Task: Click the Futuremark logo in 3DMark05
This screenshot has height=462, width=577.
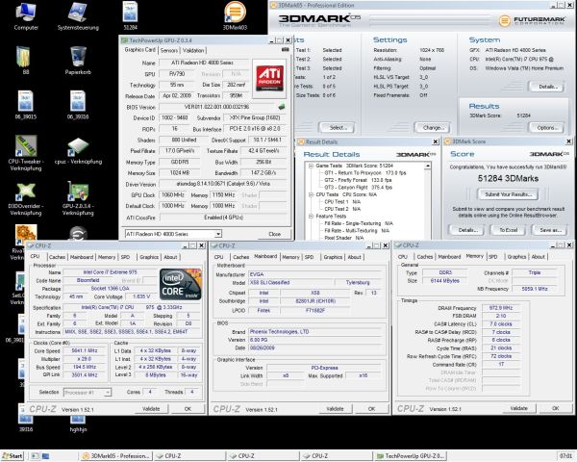Action: click(x=532, y=20)
